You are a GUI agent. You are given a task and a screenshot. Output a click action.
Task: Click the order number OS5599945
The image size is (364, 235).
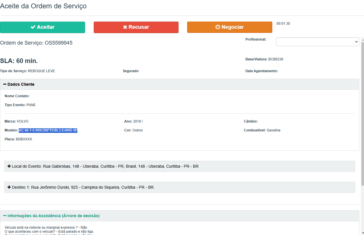58,43
